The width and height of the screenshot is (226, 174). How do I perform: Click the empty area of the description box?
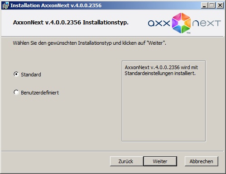click(x=164, y=108)
